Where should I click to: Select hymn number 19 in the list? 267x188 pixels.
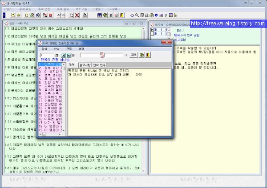tap(50, 130)
